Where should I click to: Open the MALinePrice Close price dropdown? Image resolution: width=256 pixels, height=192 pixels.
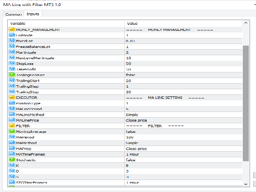point(136,120)
